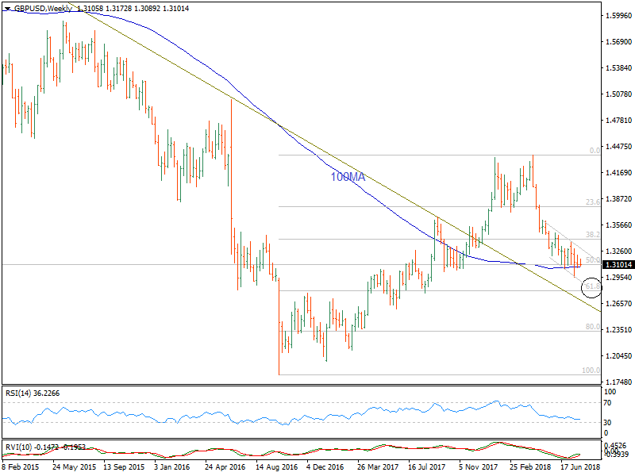
Task: Click the 80.0 Fibonacci level label
Action: 593,327
